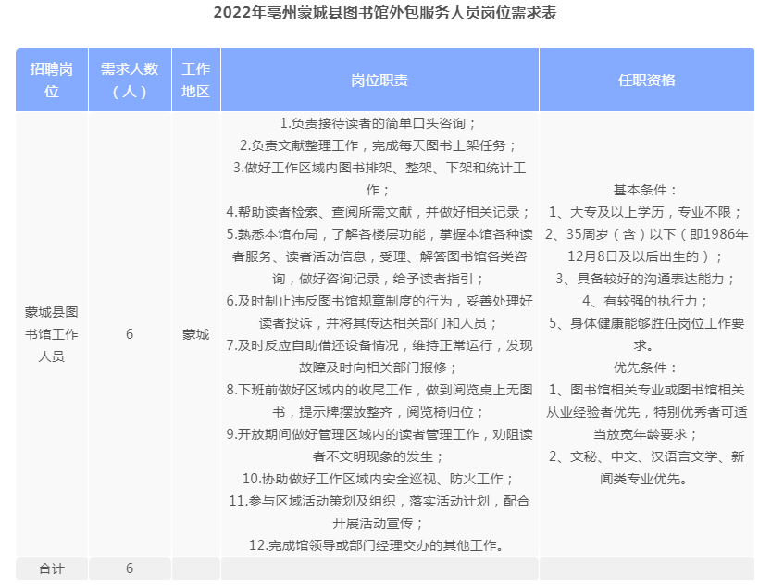Click duty line 10.协助做好工作区域内安全巡视
Screen dimensions: 759x587
[379, 479]
